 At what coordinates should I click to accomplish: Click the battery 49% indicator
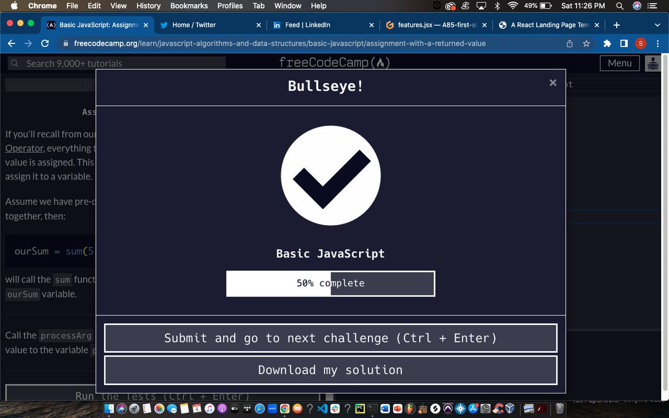pos(538,6)
